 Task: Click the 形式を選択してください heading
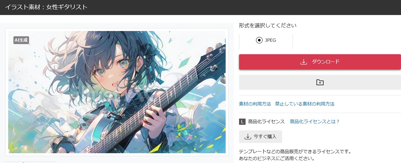268,25
